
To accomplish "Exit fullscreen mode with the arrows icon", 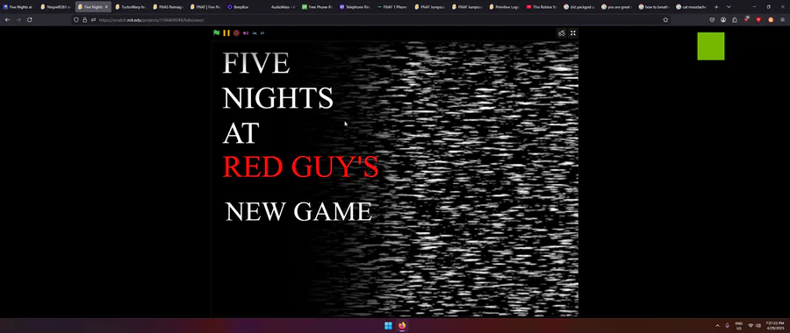I will point(573,33).
